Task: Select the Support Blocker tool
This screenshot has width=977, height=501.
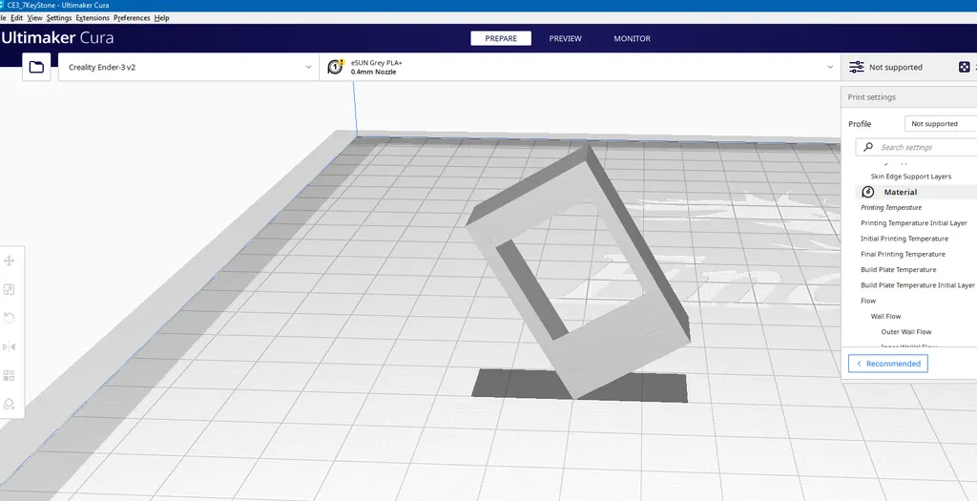Action: pos(9,404)
